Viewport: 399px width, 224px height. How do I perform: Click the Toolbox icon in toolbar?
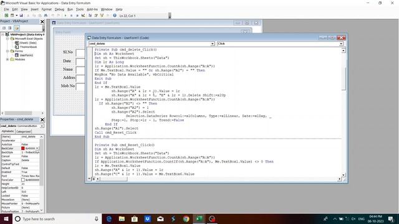[108, 16]
